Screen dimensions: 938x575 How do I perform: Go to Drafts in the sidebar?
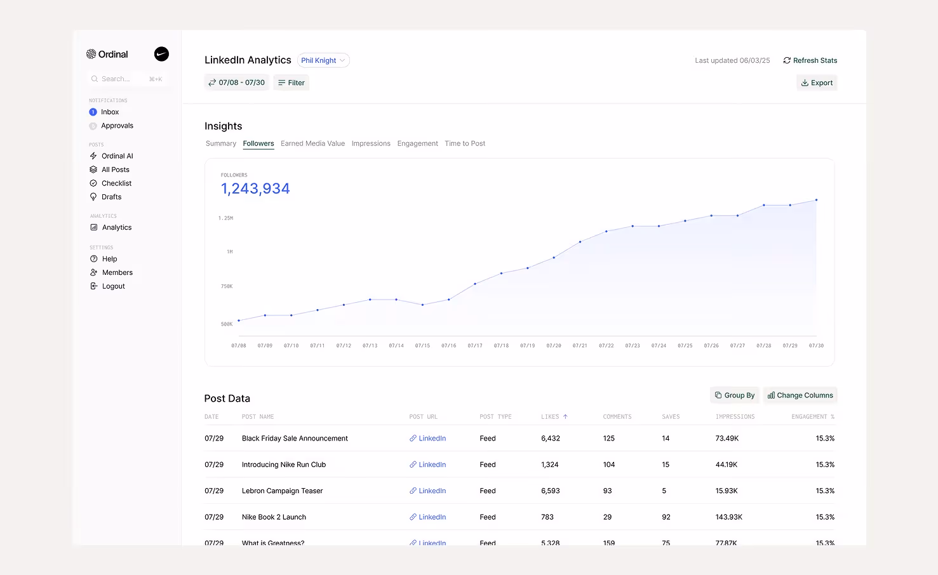(x=112, y=197)
